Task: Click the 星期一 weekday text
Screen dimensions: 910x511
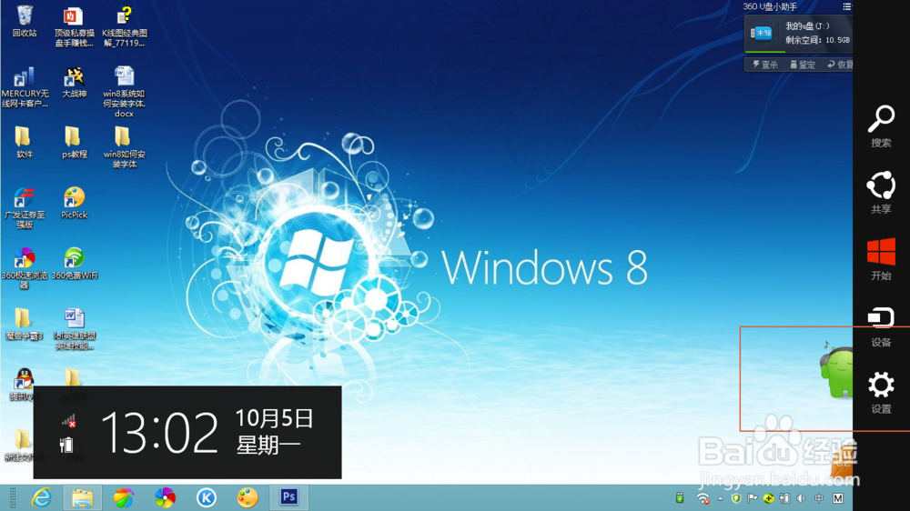Action: coord(268,446)
